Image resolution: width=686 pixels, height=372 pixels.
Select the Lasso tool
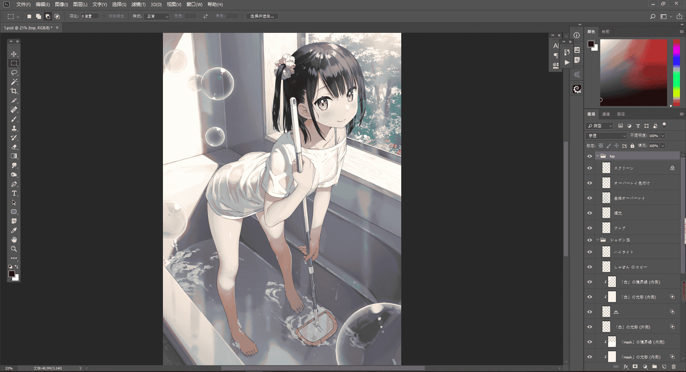(x=14, y=73)
